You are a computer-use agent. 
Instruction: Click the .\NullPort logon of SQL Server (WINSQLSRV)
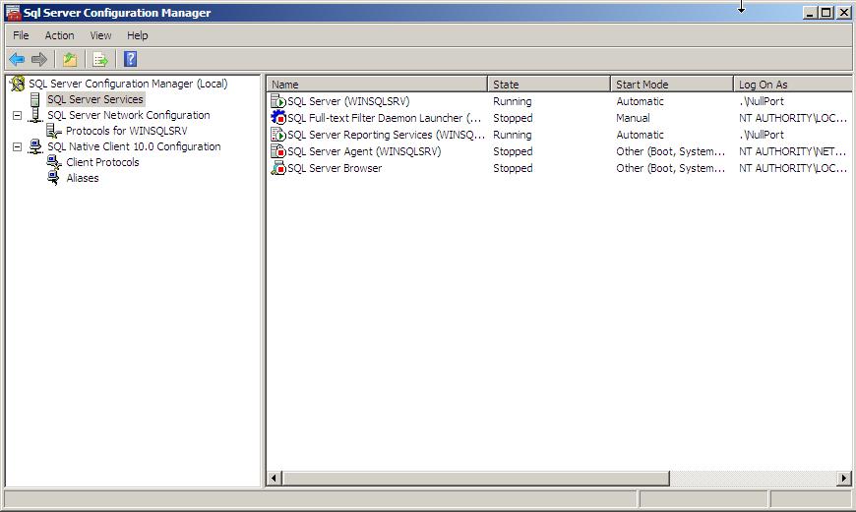coord(762,101)
